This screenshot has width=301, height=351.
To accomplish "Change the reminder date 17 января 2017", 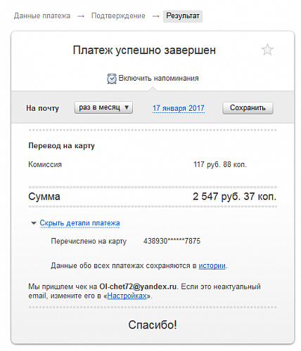I will (x=179, y=108).
